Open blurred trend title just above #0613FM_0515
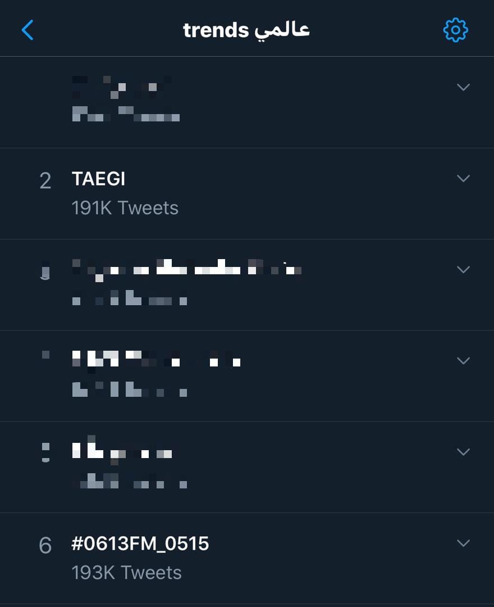Viewport: 494px width, 607px height. 122,450
